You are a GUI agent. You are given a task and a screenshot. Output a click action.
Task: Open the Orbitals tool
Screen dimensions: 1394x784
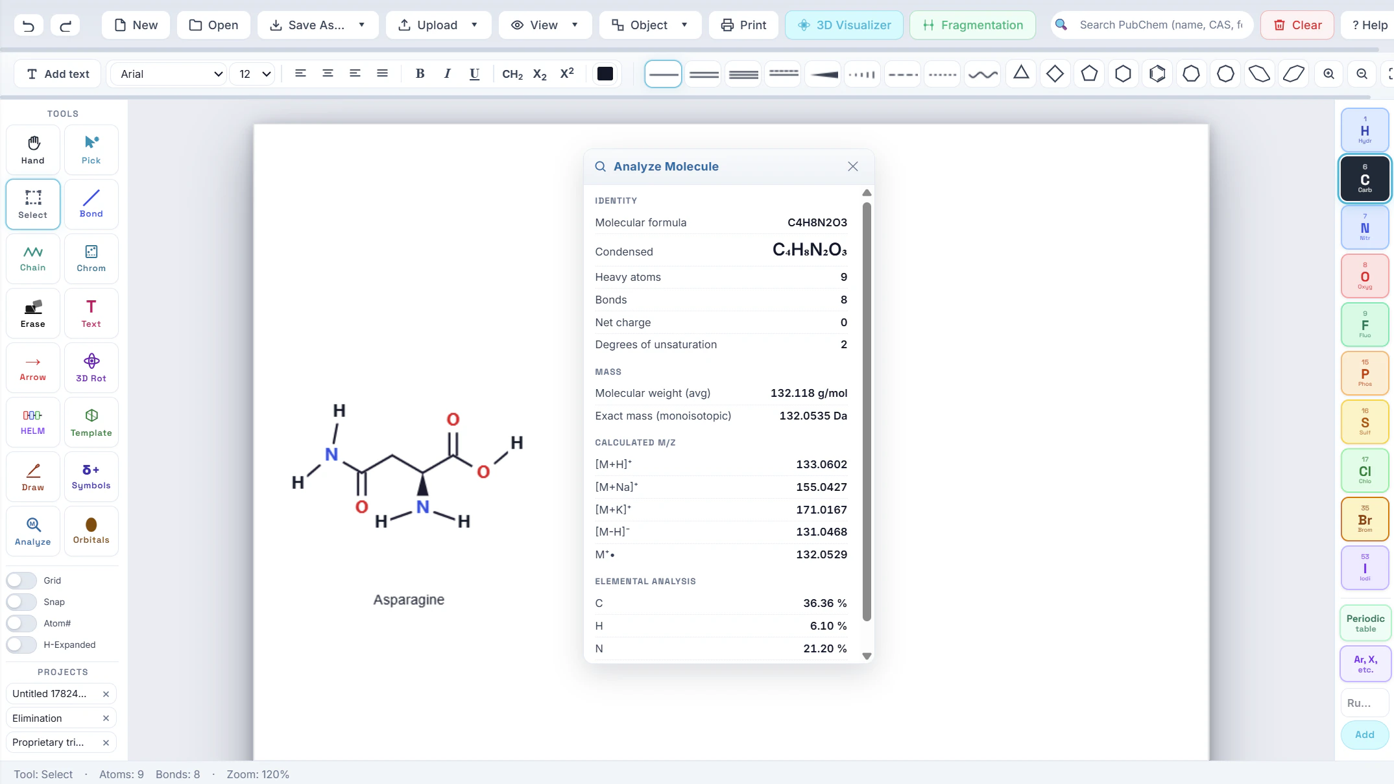point(91,531)
